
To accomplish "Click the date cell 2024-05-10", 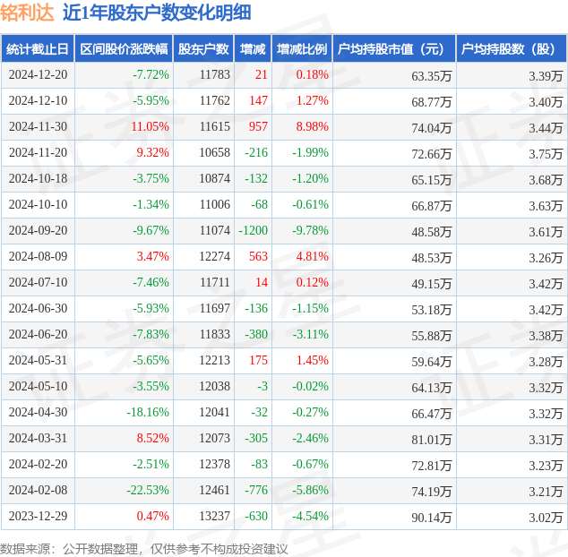I will (38, 387).
